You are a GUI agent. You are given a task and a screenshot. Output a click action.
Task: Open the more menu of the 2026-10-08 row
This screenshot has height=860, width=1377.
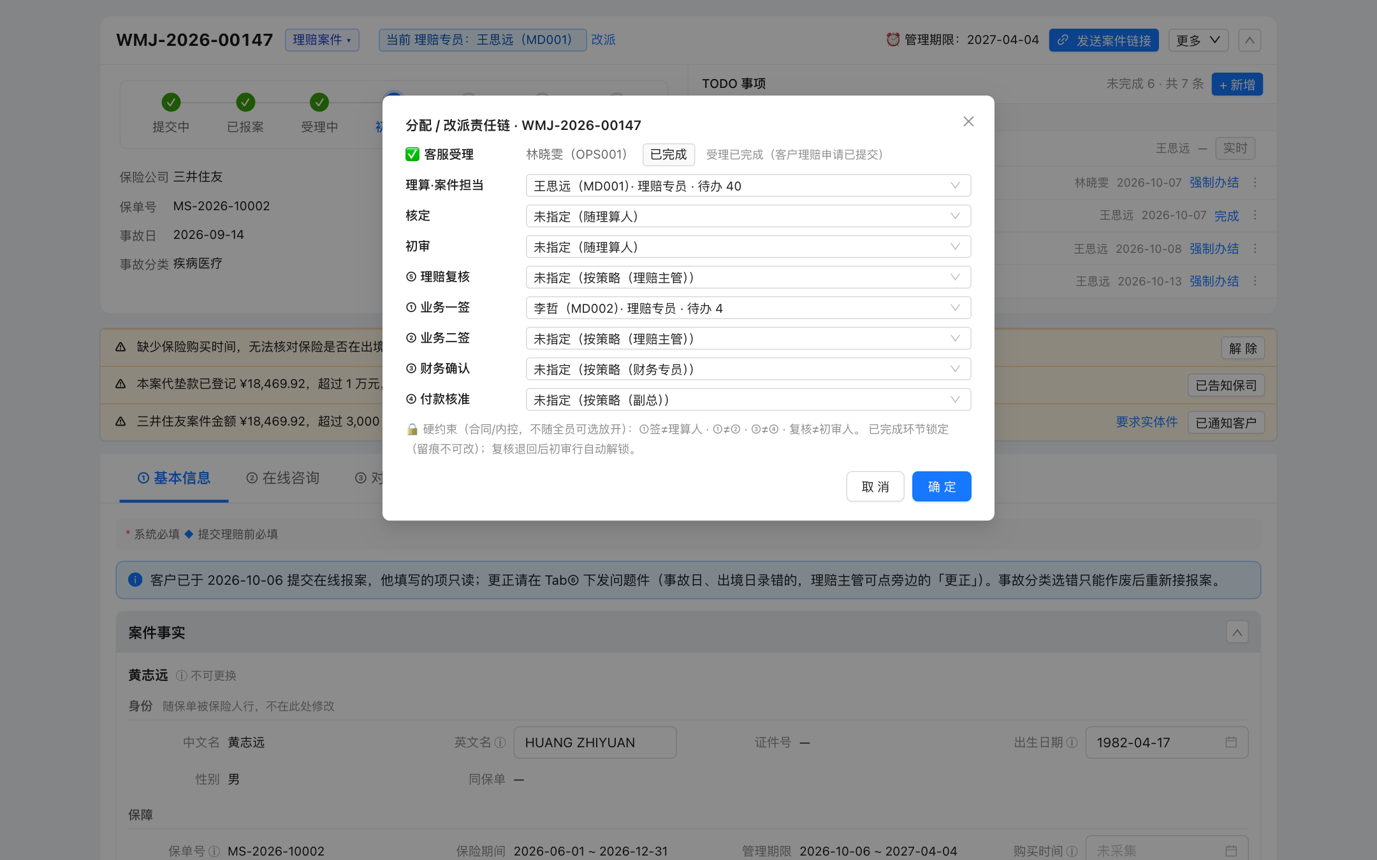(x=1255, y=248)
